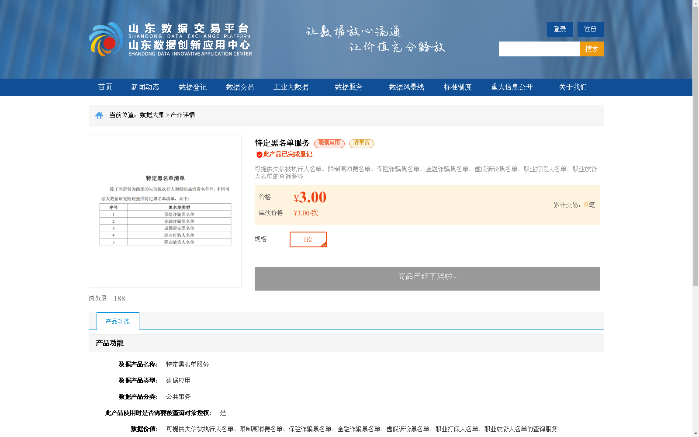Click the 数据应用 badge next to product title

(329, 143)
